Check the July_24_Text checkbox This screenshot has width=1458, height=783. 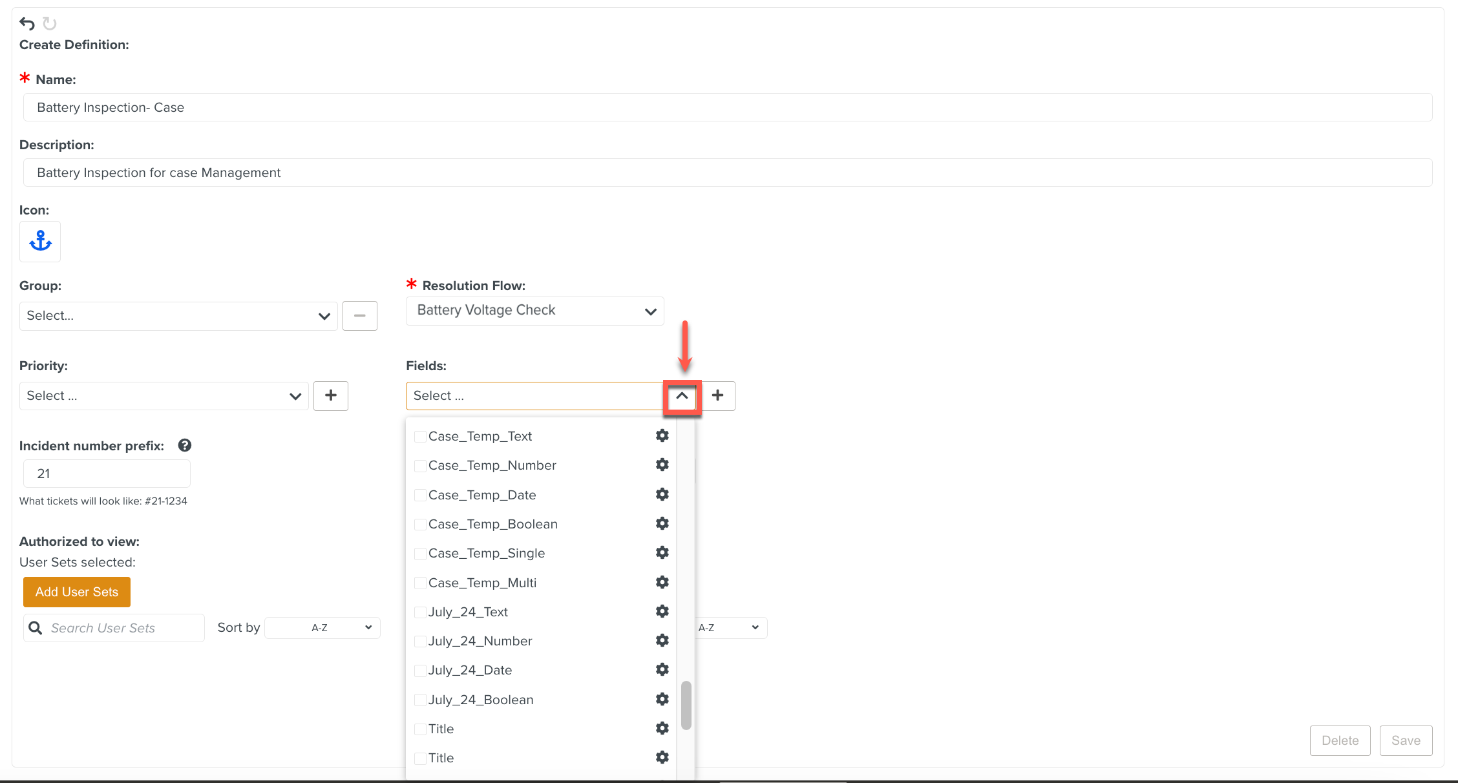[x=420, y=612]
